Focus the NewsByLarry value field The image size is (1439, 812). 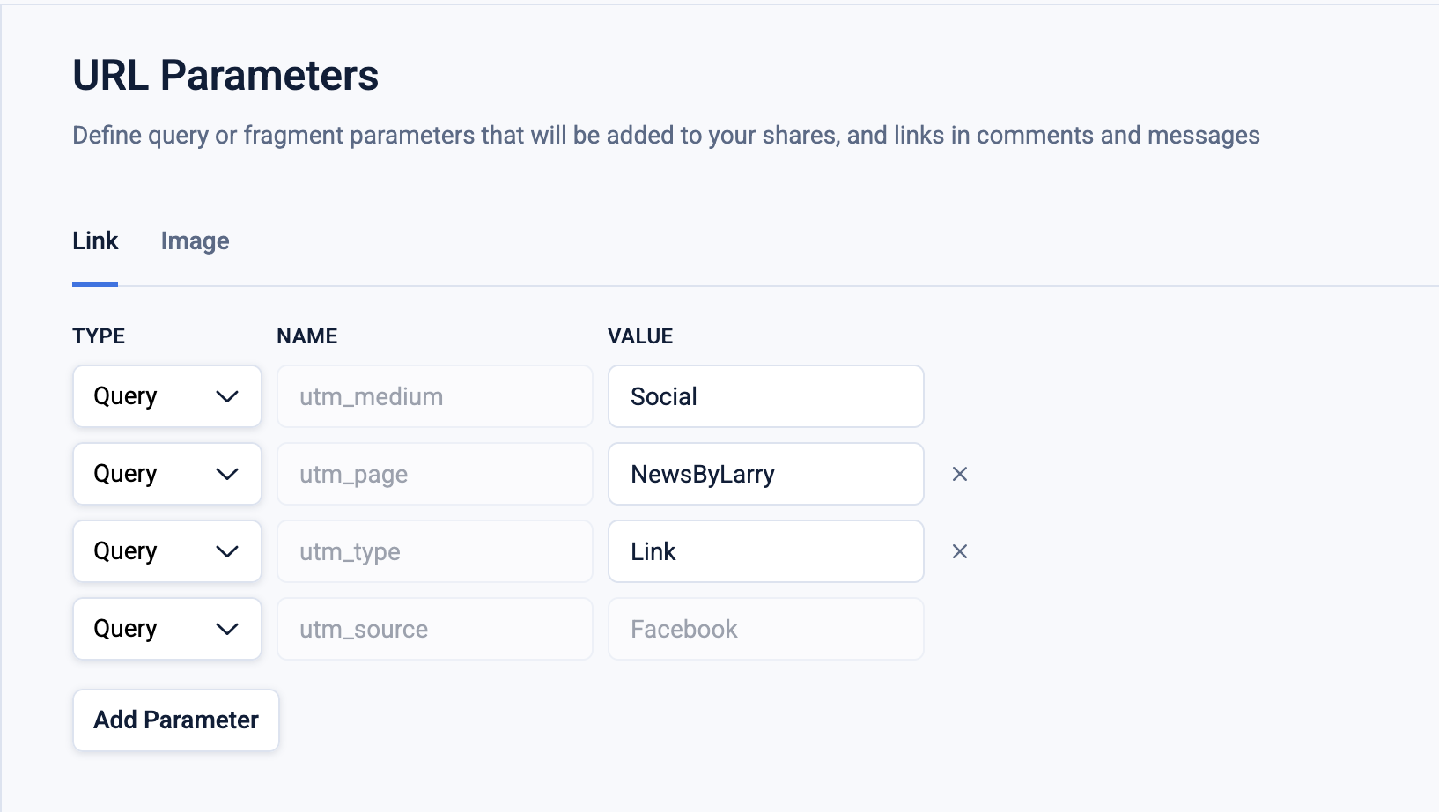[x=765, y=474]
